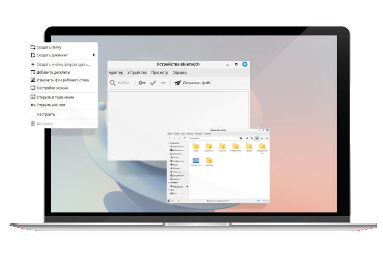The width and height of the screenshot is (383, 255).
Task: Go up to parent folder in file manager
Action: [180, 138]
